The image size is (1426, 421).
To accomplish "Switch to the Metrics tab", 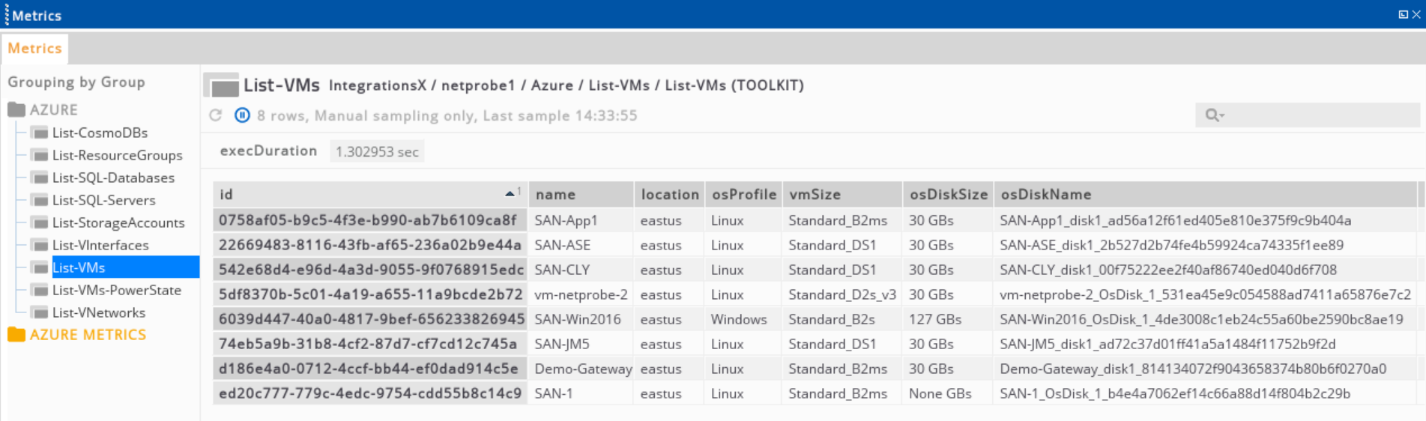I will (34, 49).
